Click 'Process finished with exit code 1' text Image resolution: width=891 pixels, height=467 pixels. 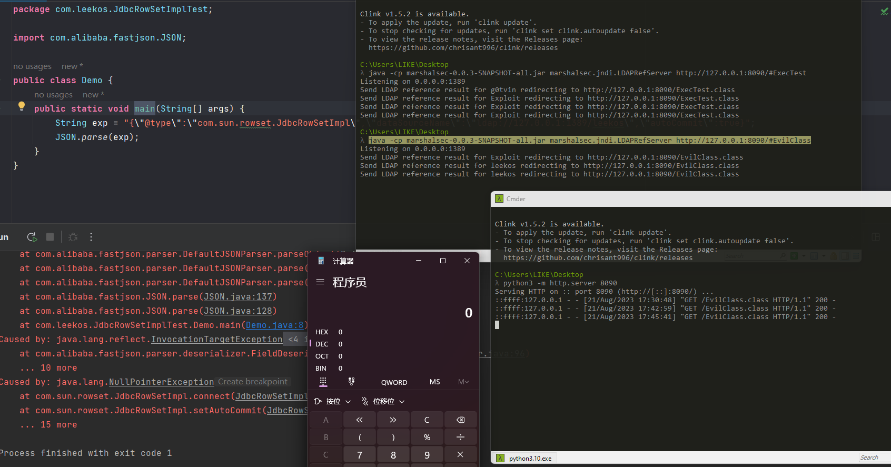pos(86,453)
